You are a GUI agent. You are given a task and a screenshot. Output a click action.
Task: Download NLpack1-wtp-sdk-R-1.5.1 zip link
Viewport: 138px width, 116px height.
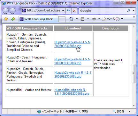pos(73,44)
